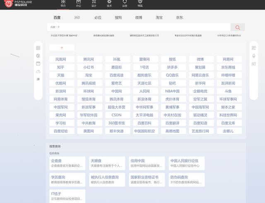Viewport: 265px width, 203px height.
Task: Open the 顺丰快递 link
Action: pos(118,131)
